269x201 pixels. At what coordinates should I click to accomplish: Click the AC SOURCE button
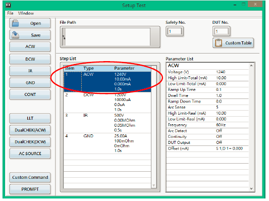[x=30, y=154]
